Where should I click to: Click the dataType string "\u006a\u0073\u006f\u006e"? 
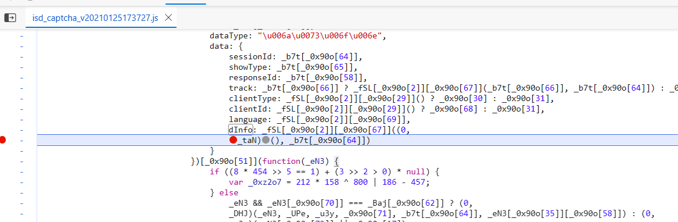tap(321, 36)
